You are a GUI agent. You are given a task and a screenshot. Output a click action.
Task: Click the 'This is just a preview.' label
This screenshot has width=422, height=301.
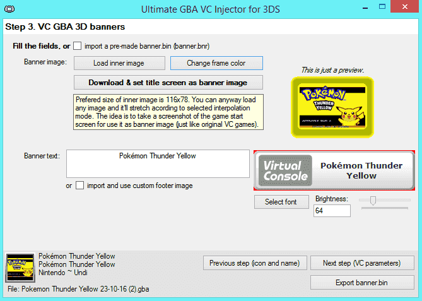click(x=332, y=70)
